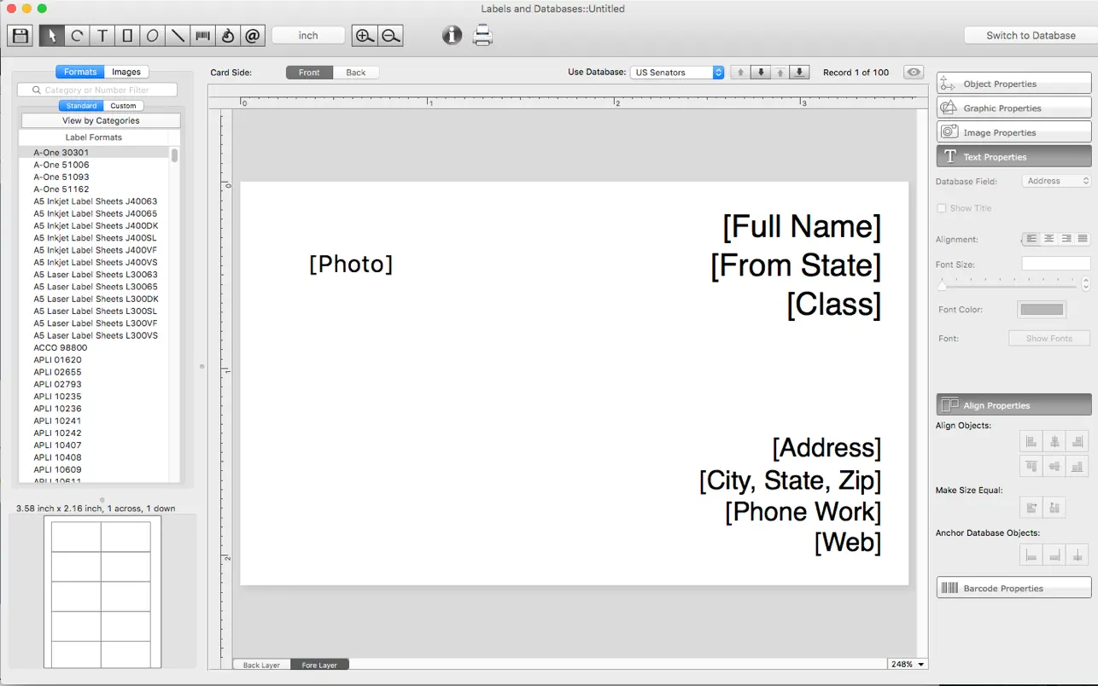1098x686 pixels.
Task: Open the zoom percentage dropdown
Action: click(908, 664)
